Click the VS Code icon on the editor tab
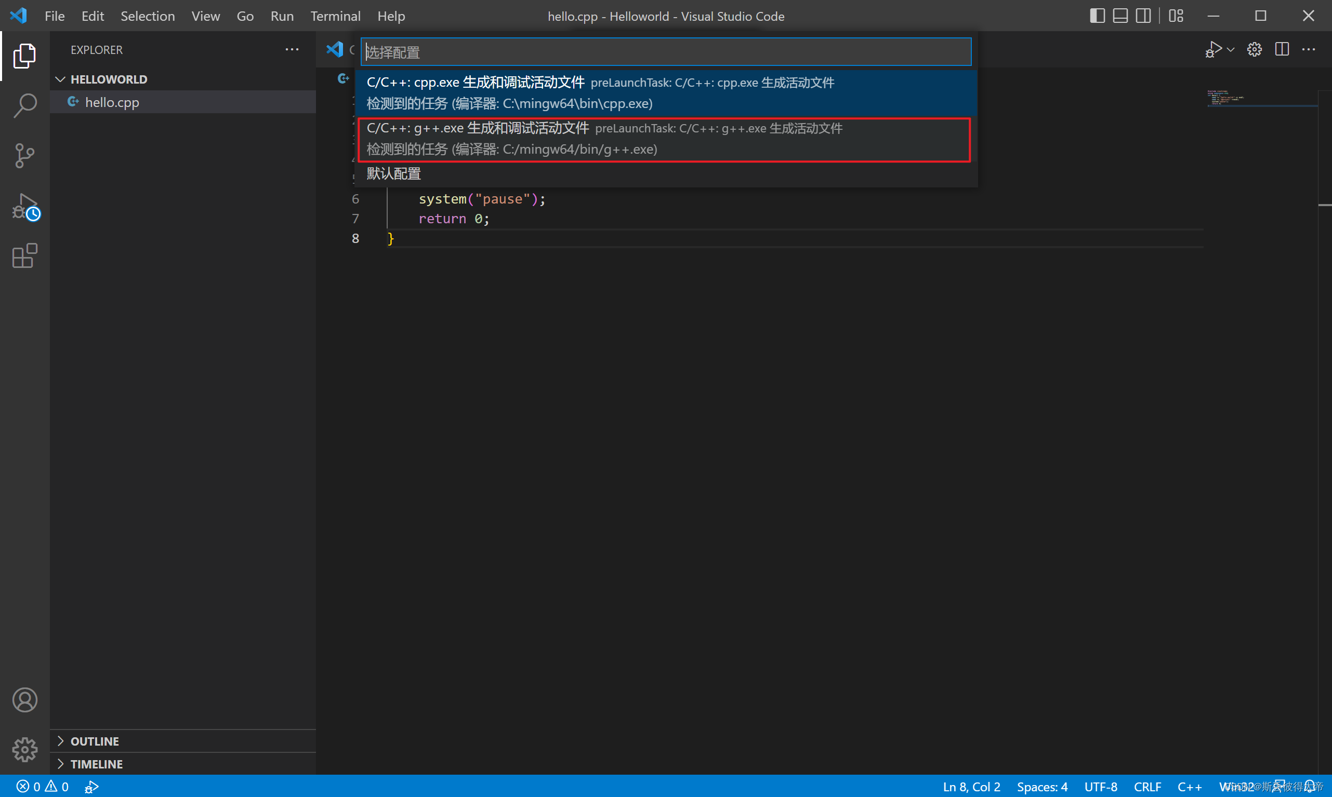Image resolution: width=1332 pixels, height=797 pixels. click(x=335, y=49)
